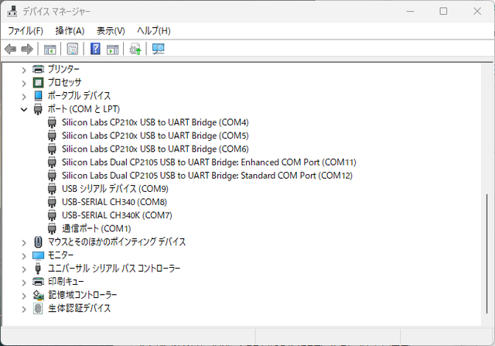Expand the 印刷キュー category

pos(24,283)
